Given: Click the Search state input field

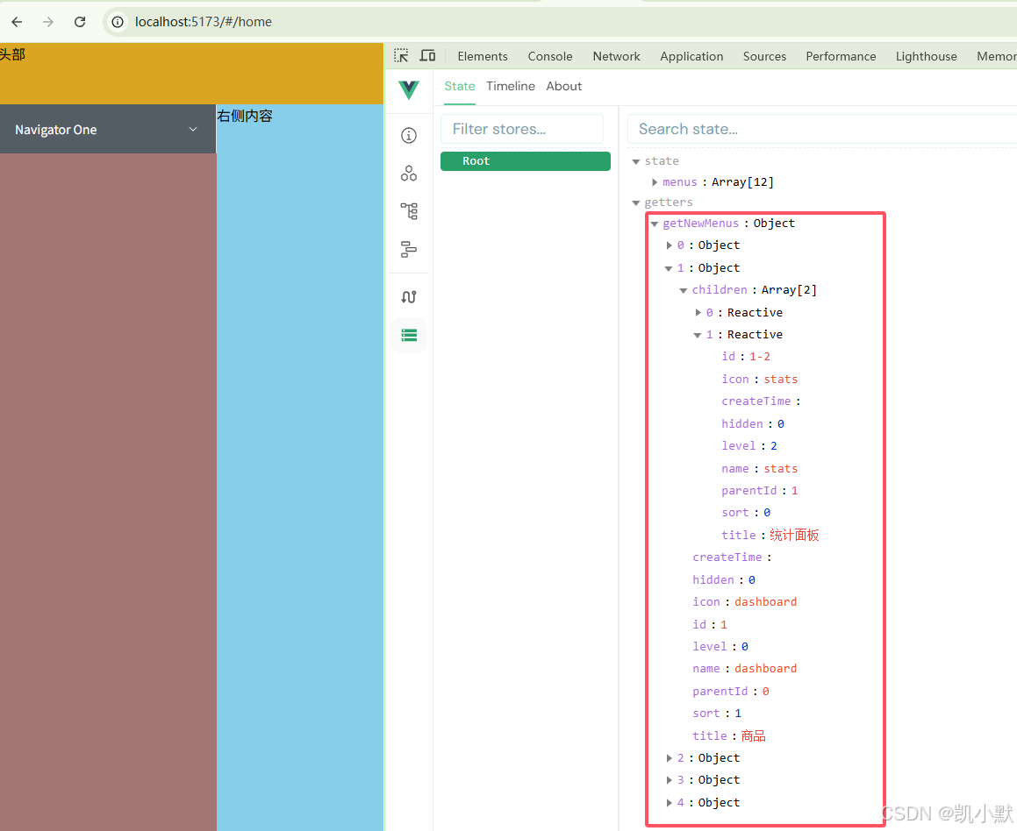Looking at the screenshot, I should pos(822,129).
